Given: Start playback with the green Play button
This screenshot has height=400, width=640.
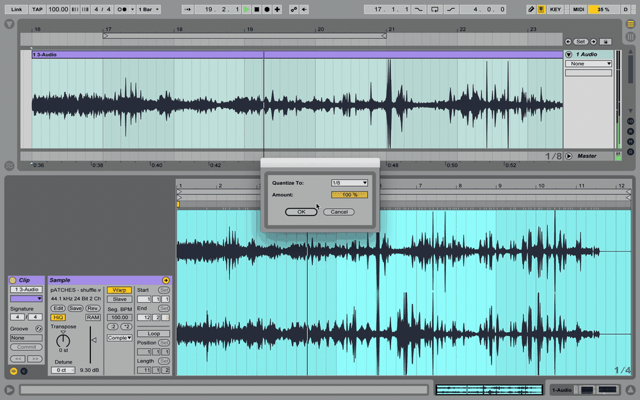Looking at the screenshot, I should click(246, 10).
